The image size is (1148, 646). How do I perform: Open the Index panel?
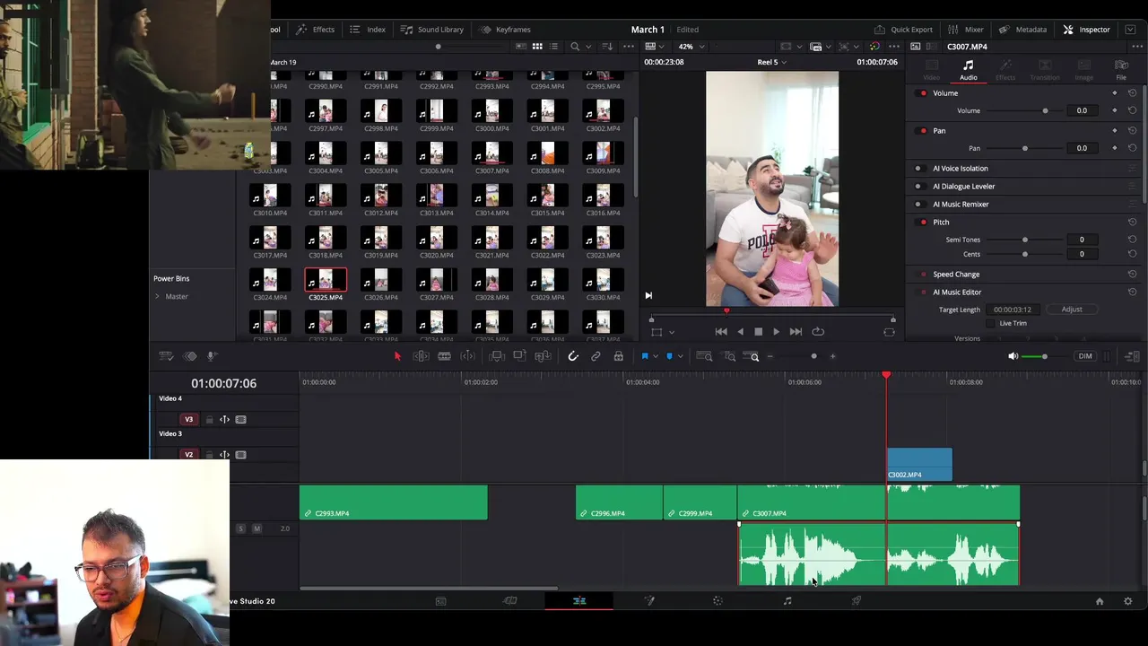pyautogui.click(x=368, y=30)
